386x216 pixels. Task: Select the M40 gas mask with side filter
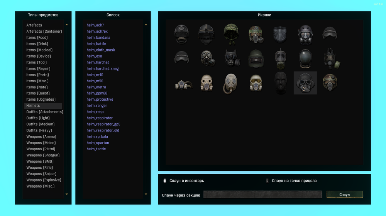pyautogui.click(x=208, y=58)
